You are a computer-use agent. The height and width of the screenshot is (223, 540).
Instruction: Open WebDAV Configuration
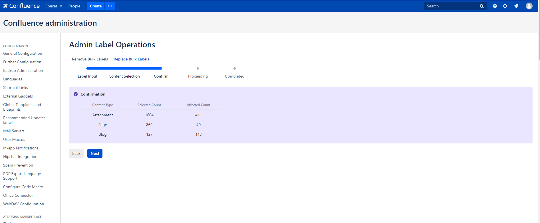point(23,204)
